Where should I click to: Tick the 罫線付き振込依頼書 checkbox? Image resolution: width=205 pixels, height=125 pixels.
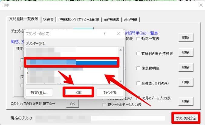click(x=138, y=54)
